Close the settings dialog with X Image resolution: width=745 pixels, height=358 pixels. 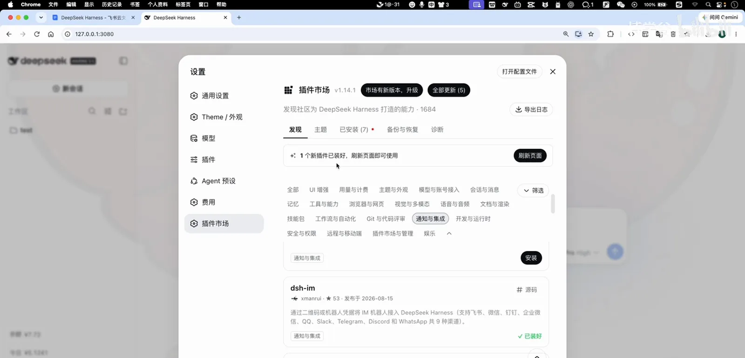pyautogui.click(x=553, y=72)
